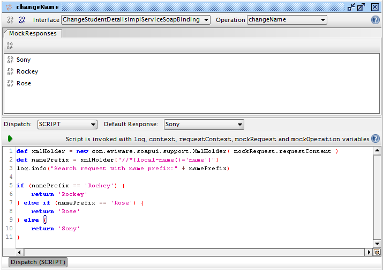The width and height of the screenshot is (383, 270).
Task: Select the Sony mock response
Action: coord(24,60)
